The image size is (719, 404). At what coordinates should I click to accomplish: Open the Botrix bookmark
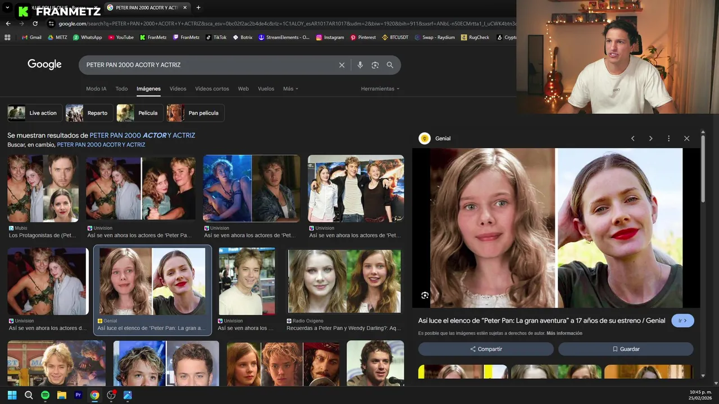click(243, 38)
